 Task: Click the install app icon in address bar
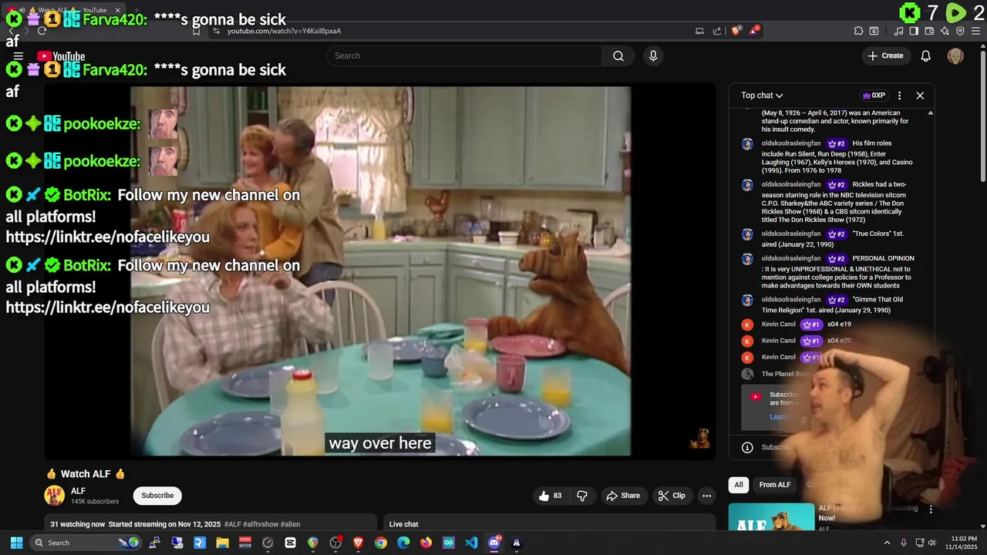[699, 31]
